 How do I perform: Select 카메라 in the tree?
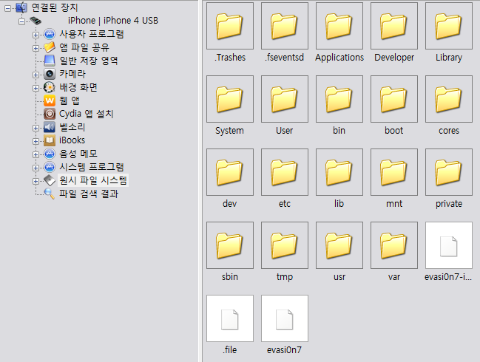pos(72,74)
